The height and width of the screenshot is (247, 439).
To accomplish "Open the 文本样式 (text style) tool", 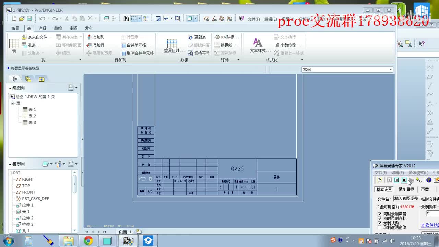I will tap(258, 46).
